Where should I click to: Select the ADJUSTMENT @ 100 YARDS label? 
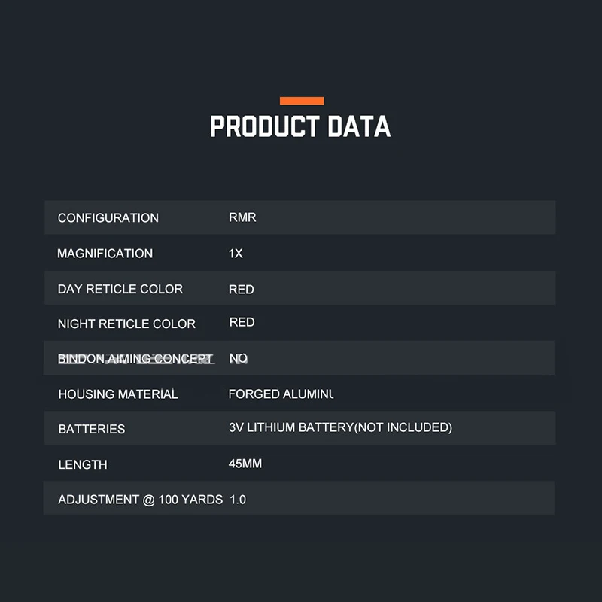click(140, 500)
